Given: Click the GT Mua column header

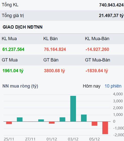Looking at the screenshot, I should [x=10, y=60].
